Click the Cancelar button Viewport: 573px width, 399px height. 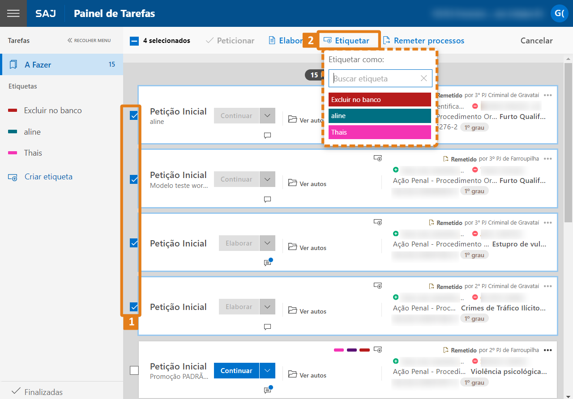click(536, 41)
